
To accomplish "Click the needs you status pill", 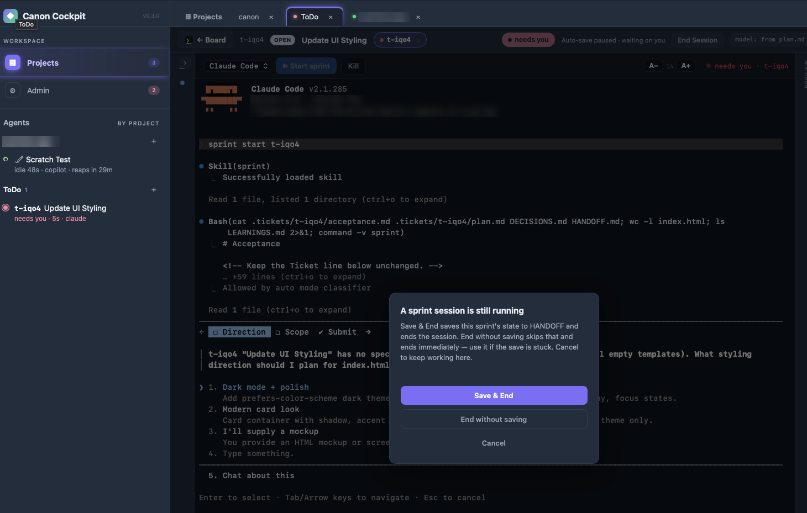I will tap(528, 40).
